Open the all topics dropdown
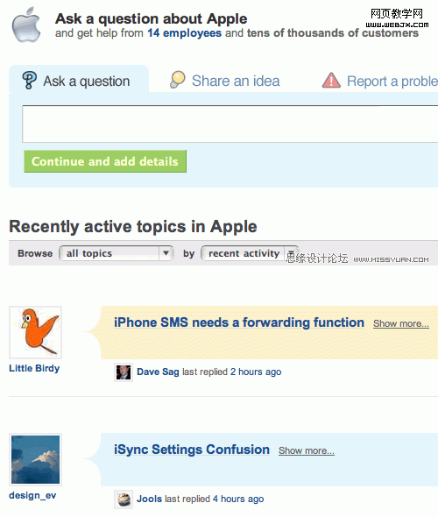The image size is (438, 517). pyautogui.click(x=116, y=253)
